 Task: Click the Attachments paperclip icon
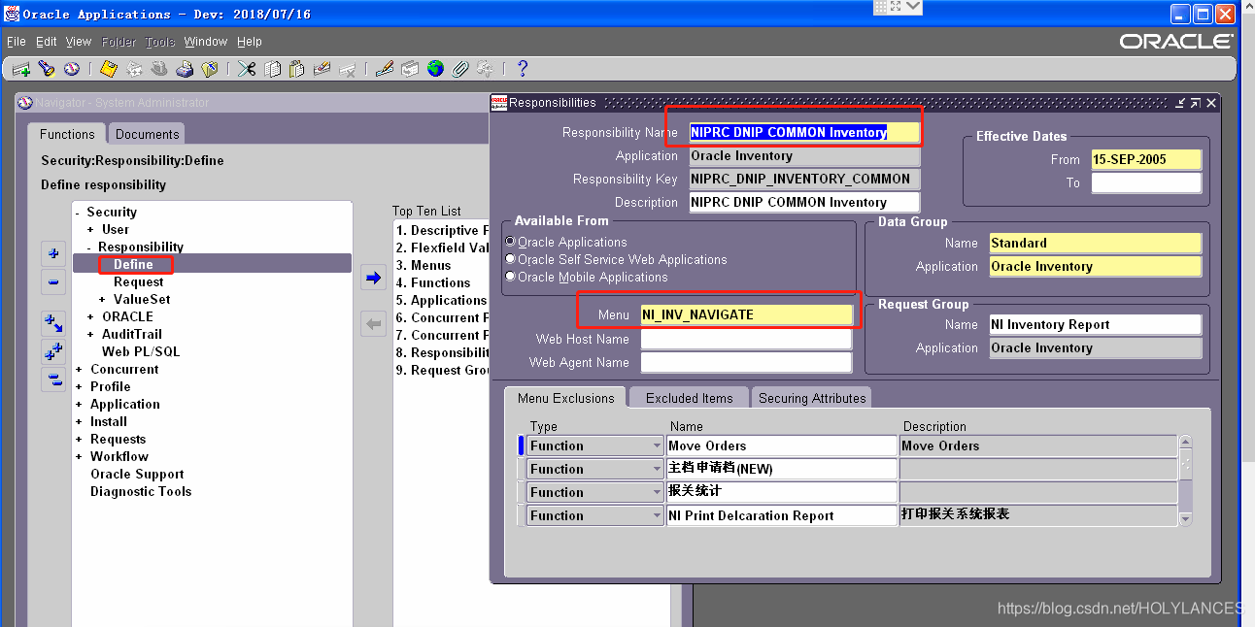[x=460, y=69]
